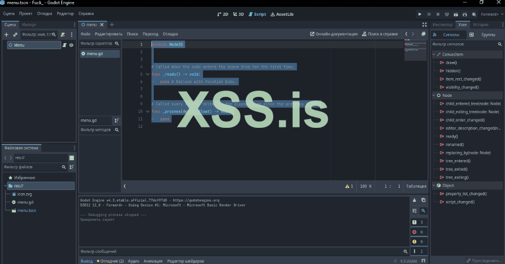Open the Movie Maker mode icon

[473, 15]
